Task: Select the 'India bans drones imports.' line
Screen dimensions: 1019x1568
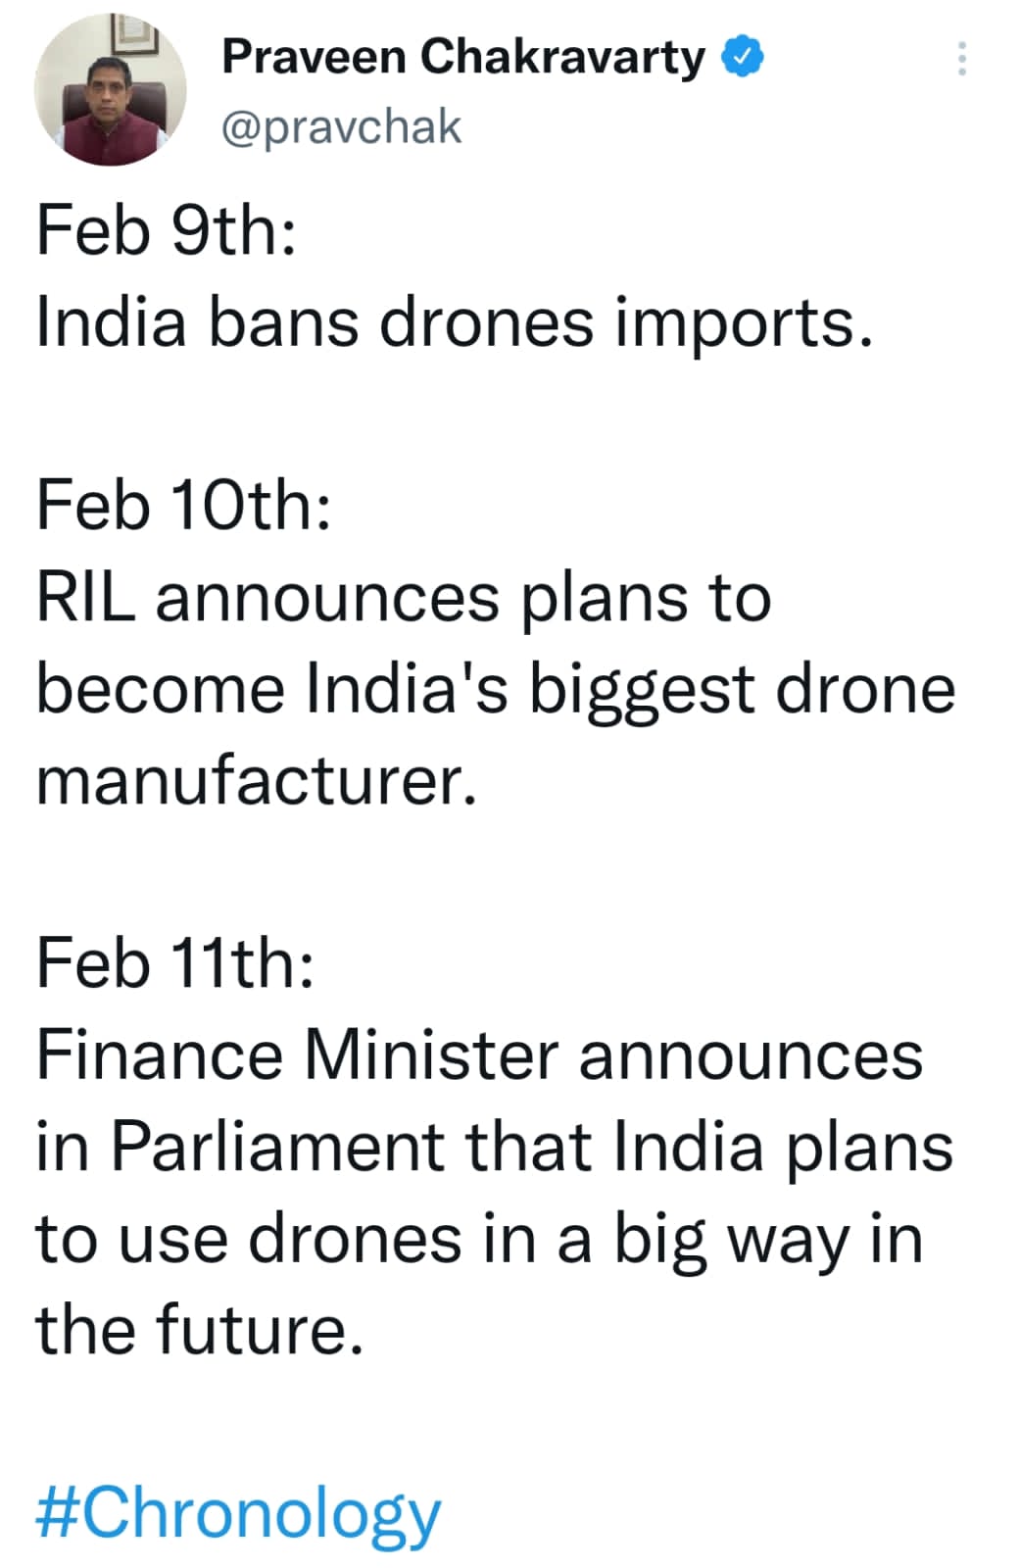Action: (x=454, y=322)
